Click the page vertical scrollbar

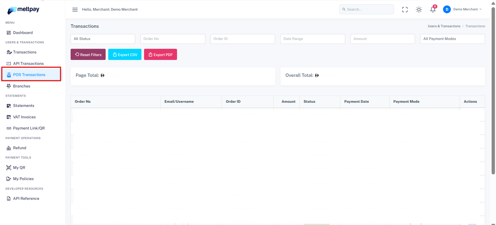click(493, 91)
